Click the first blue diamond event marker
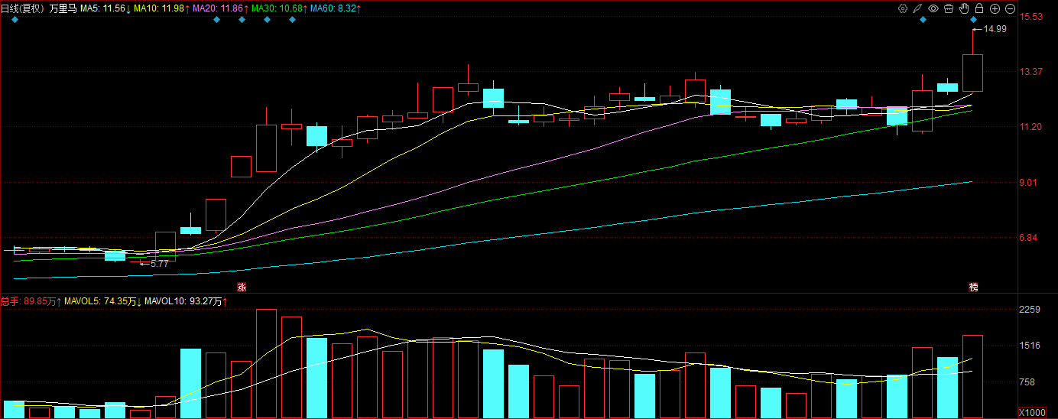This screenshot has width=1058, height=419. [x=15, y=19]
